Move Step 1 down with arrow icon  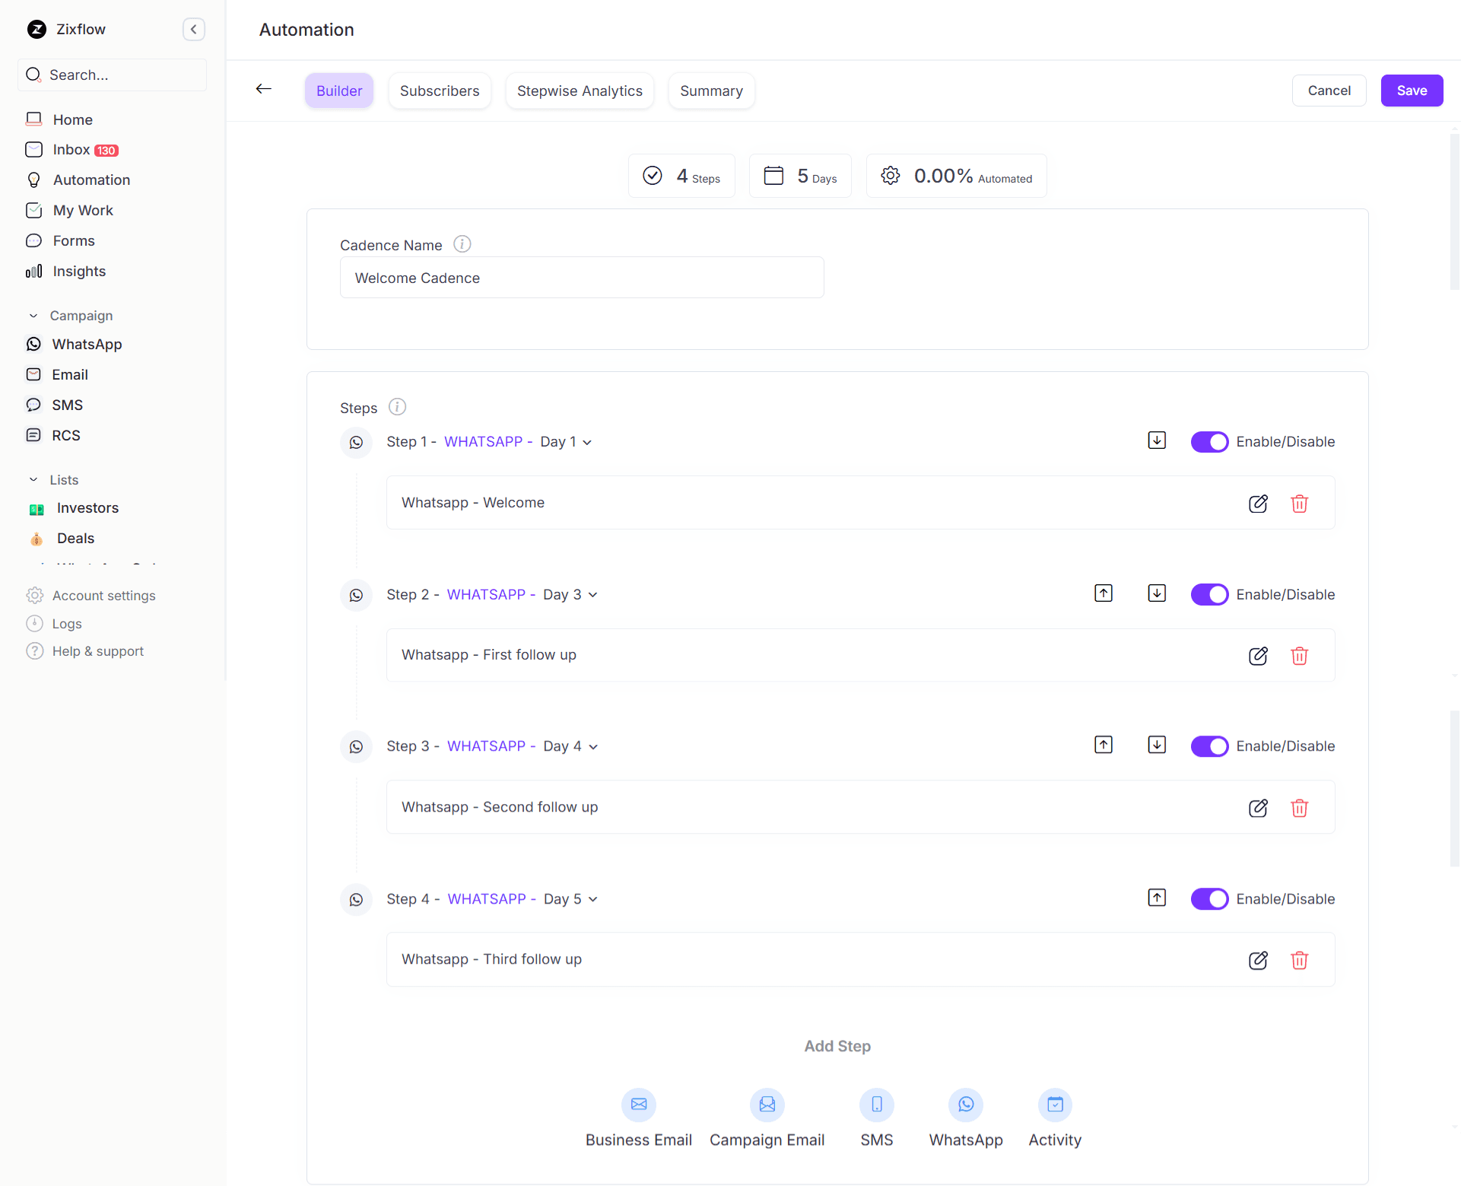point(1156,440)
